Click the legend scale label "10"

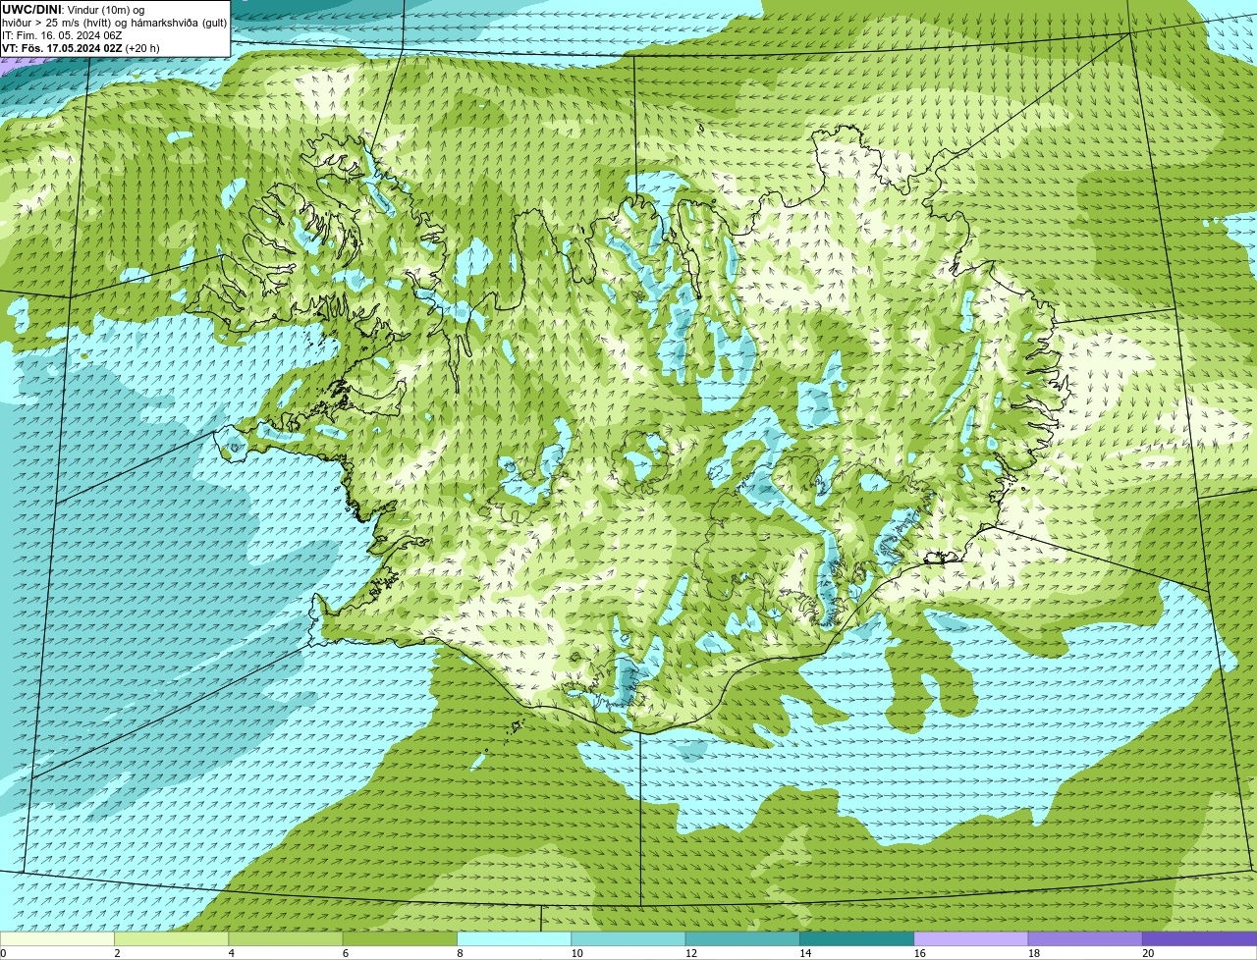pyautogui.click(x=576, y=953)
